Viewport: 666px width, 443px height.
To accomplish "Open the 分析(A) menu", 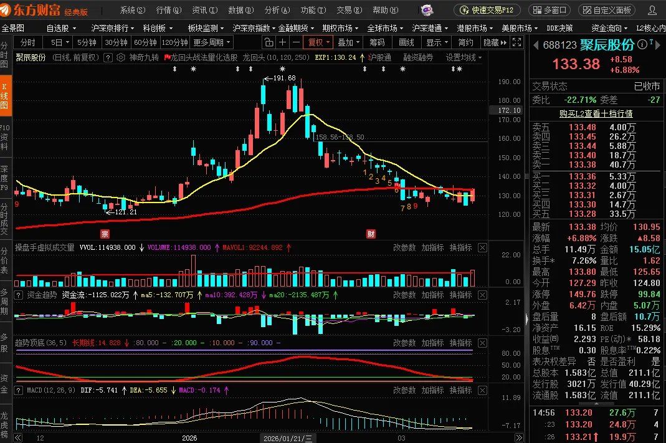I will pos(277,10).
